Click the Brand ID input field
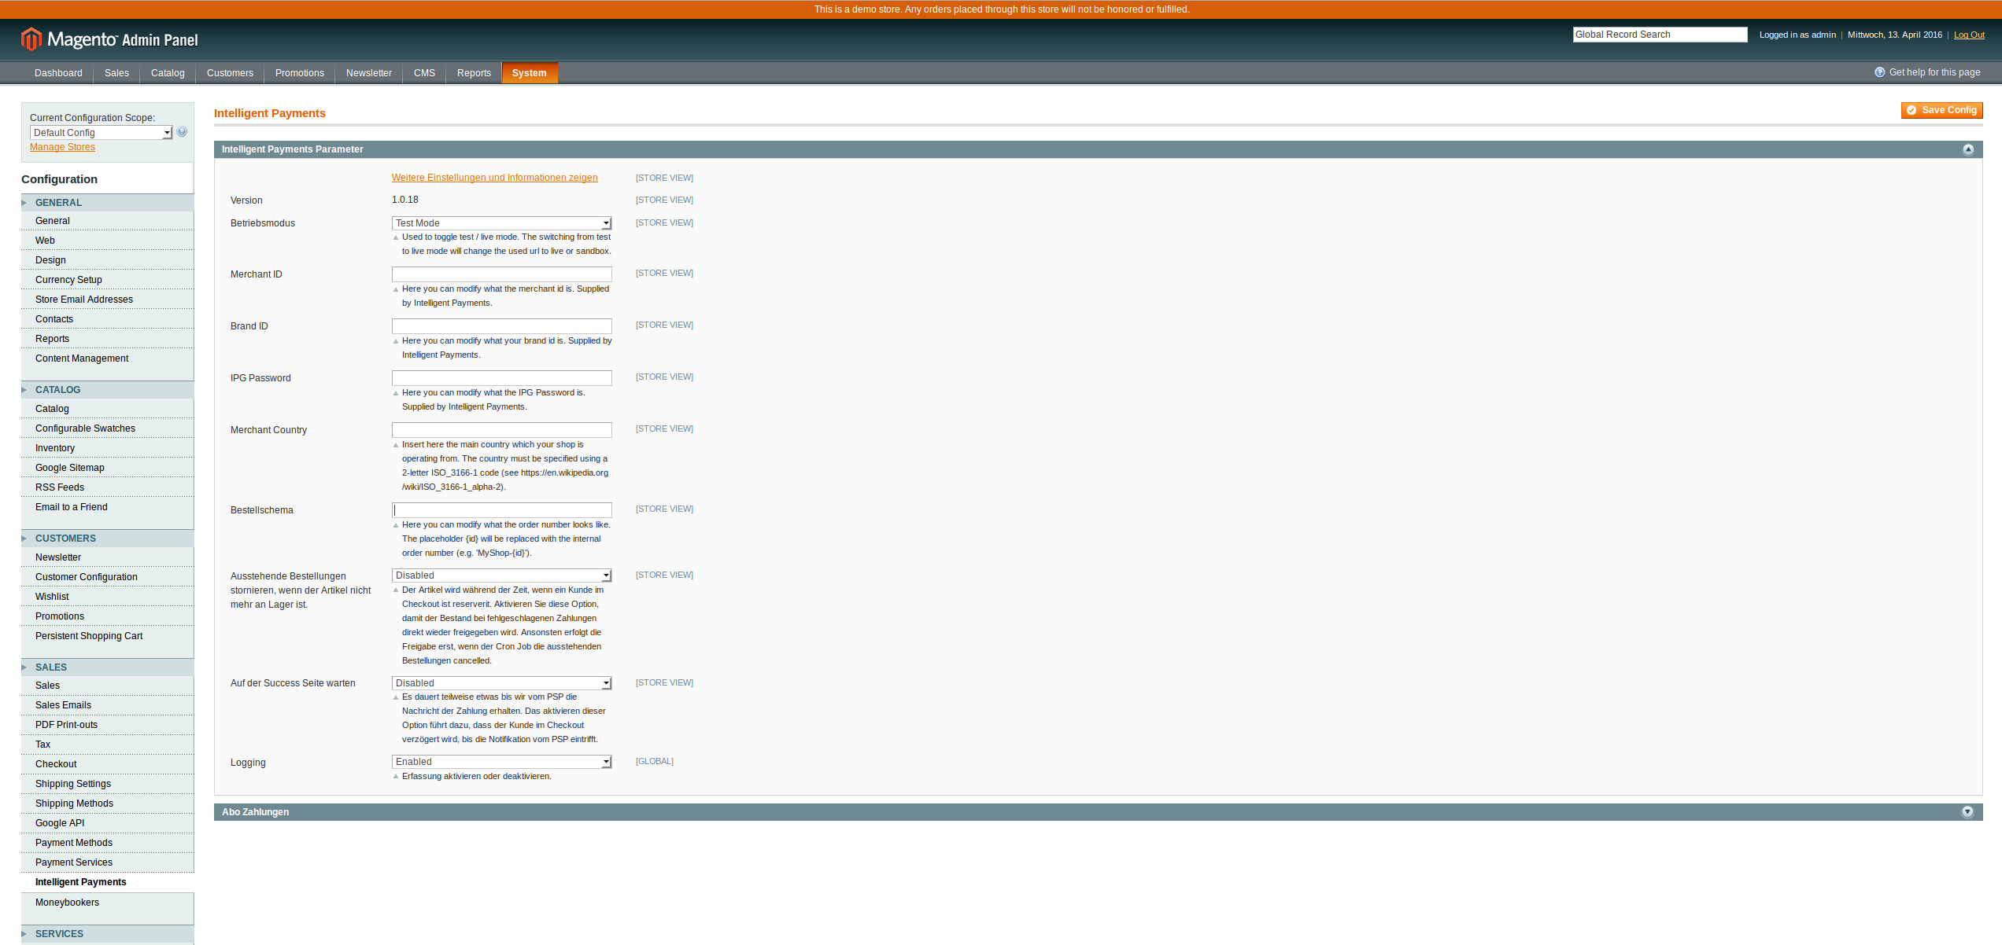Viewport: 2002px width, 945px height. [502, 326]
